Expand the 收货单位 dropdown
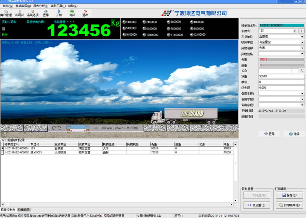 [x=302, y=42]
